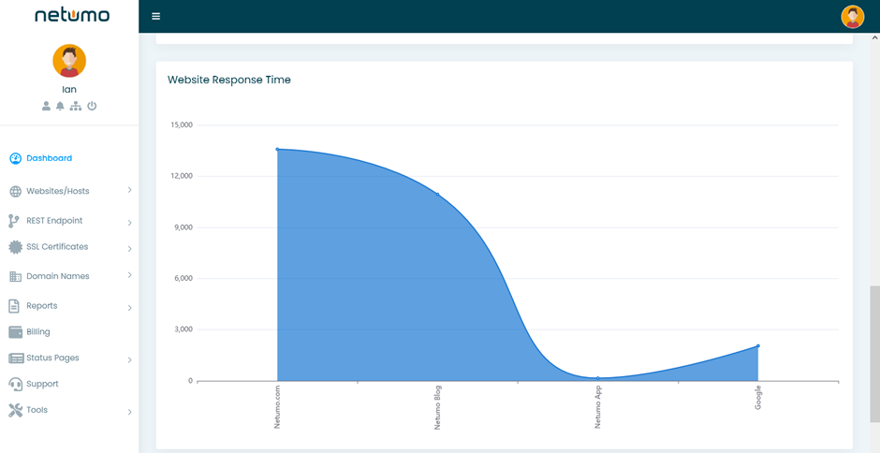Click the Google axis label
Viewport: 880px width, 453px height.
click(757, 398)
